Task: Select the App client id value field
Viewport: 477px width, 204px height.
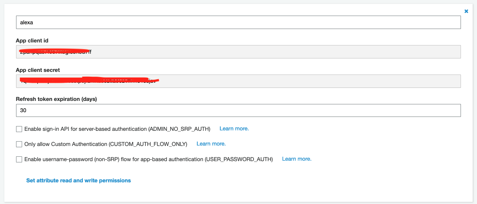Action: click(x=238, y=52)
